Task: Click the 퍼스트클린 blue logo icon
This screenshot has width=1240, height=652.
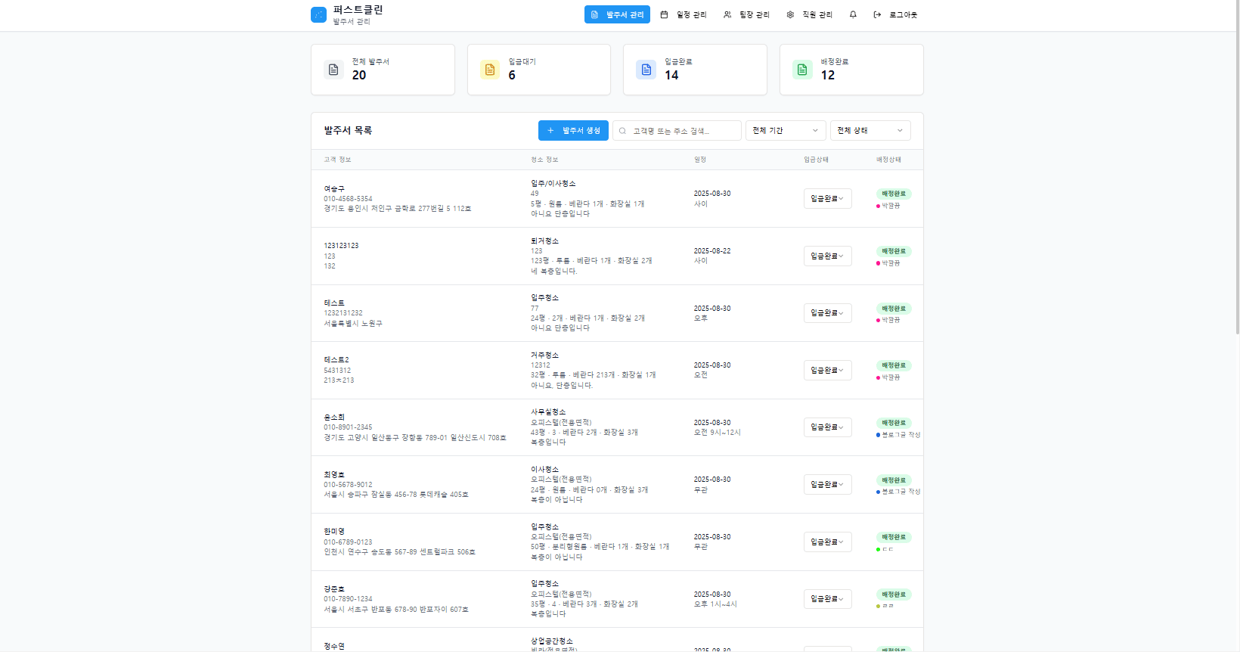Action: [x=318, y=15]
